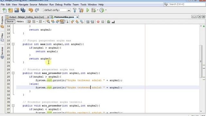Close the Matematika.java tab

77,17
